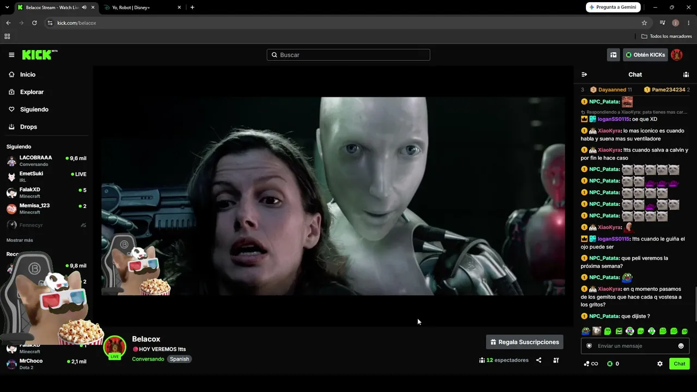Open chat settings gear
This screenshot has width=697, height=392.
click(x=660, y=364)
